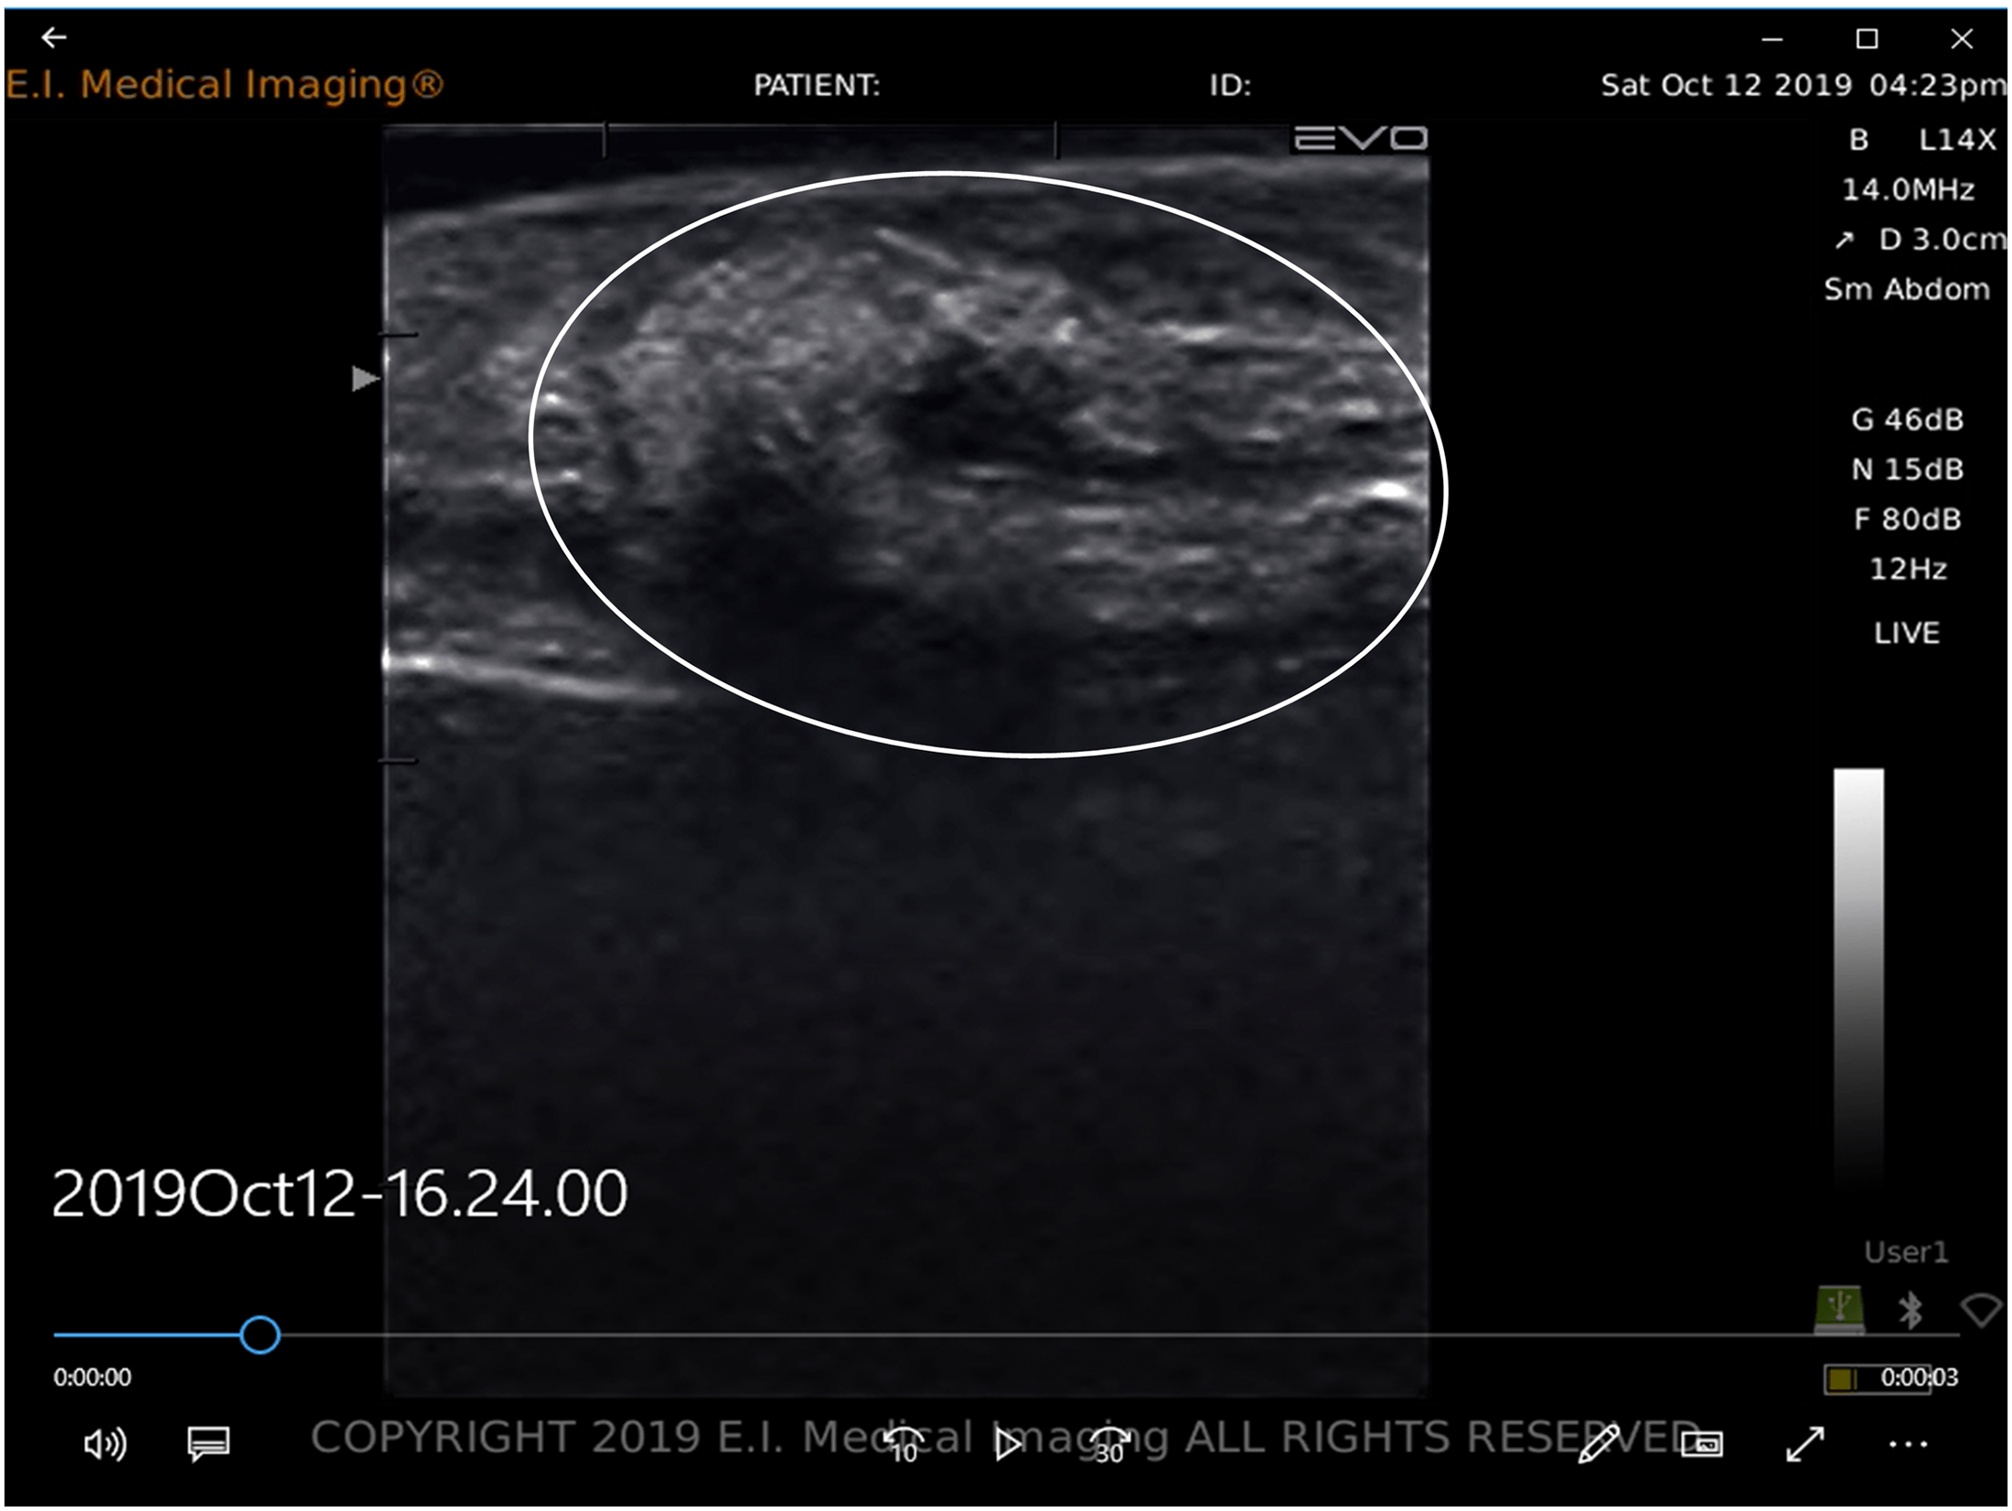
Task: Click the wireless signal status icon
Action: pos(1982,1311)
